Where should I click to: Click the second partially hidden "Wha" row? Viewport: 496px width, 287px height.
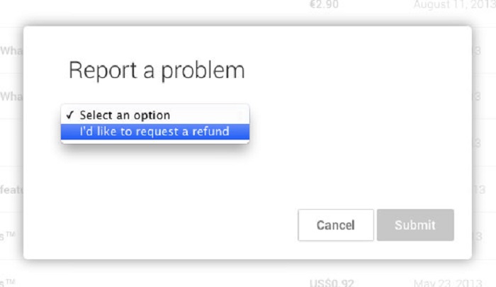tap(11, 96)
